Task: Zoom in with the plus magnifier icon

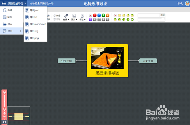Action: 4,92
